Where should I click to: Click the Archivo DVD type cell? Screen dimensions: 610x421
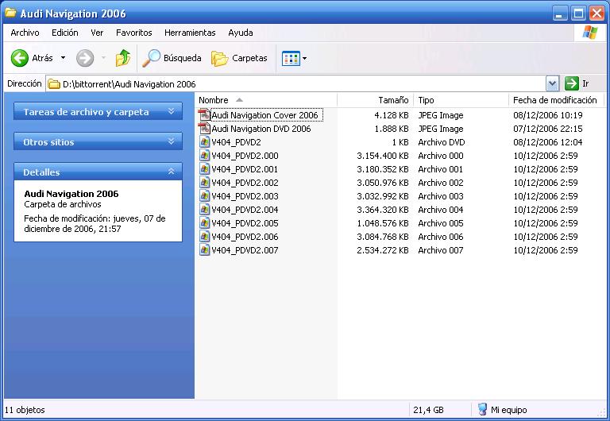442,142
